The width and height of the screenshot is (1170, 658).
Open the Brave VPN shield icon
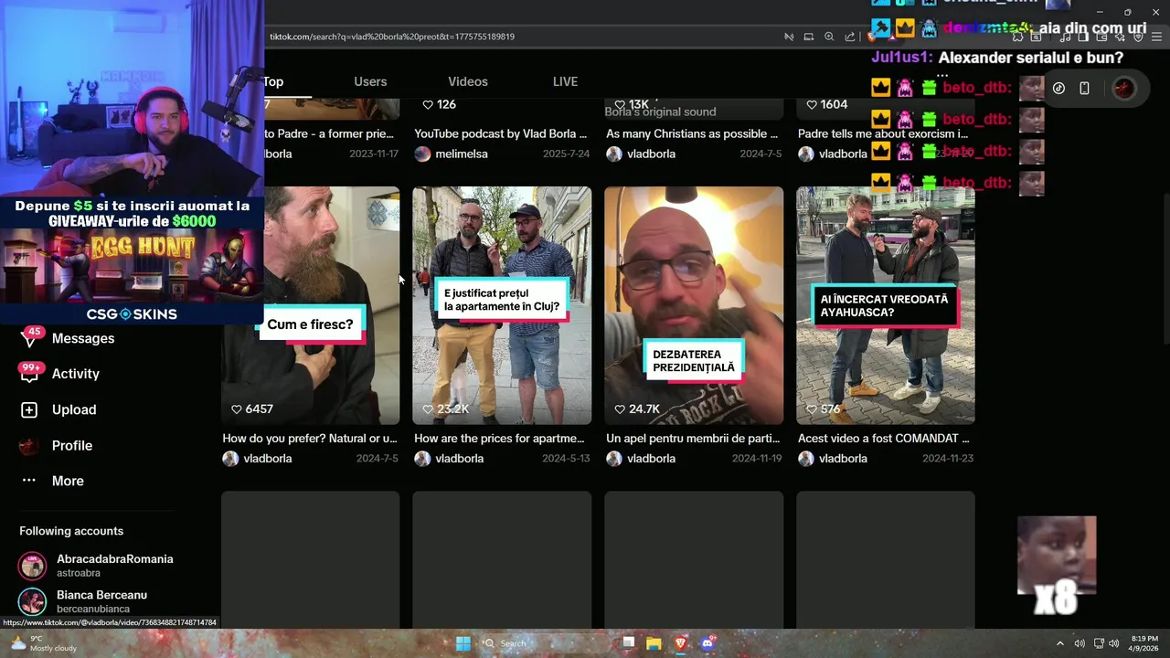1139,37
